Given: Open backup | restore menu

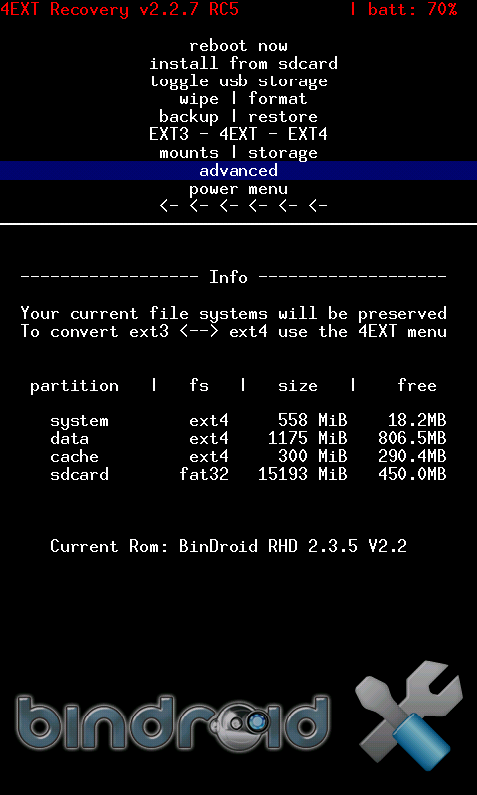Looking at the screenshot, I should [238, 117].
